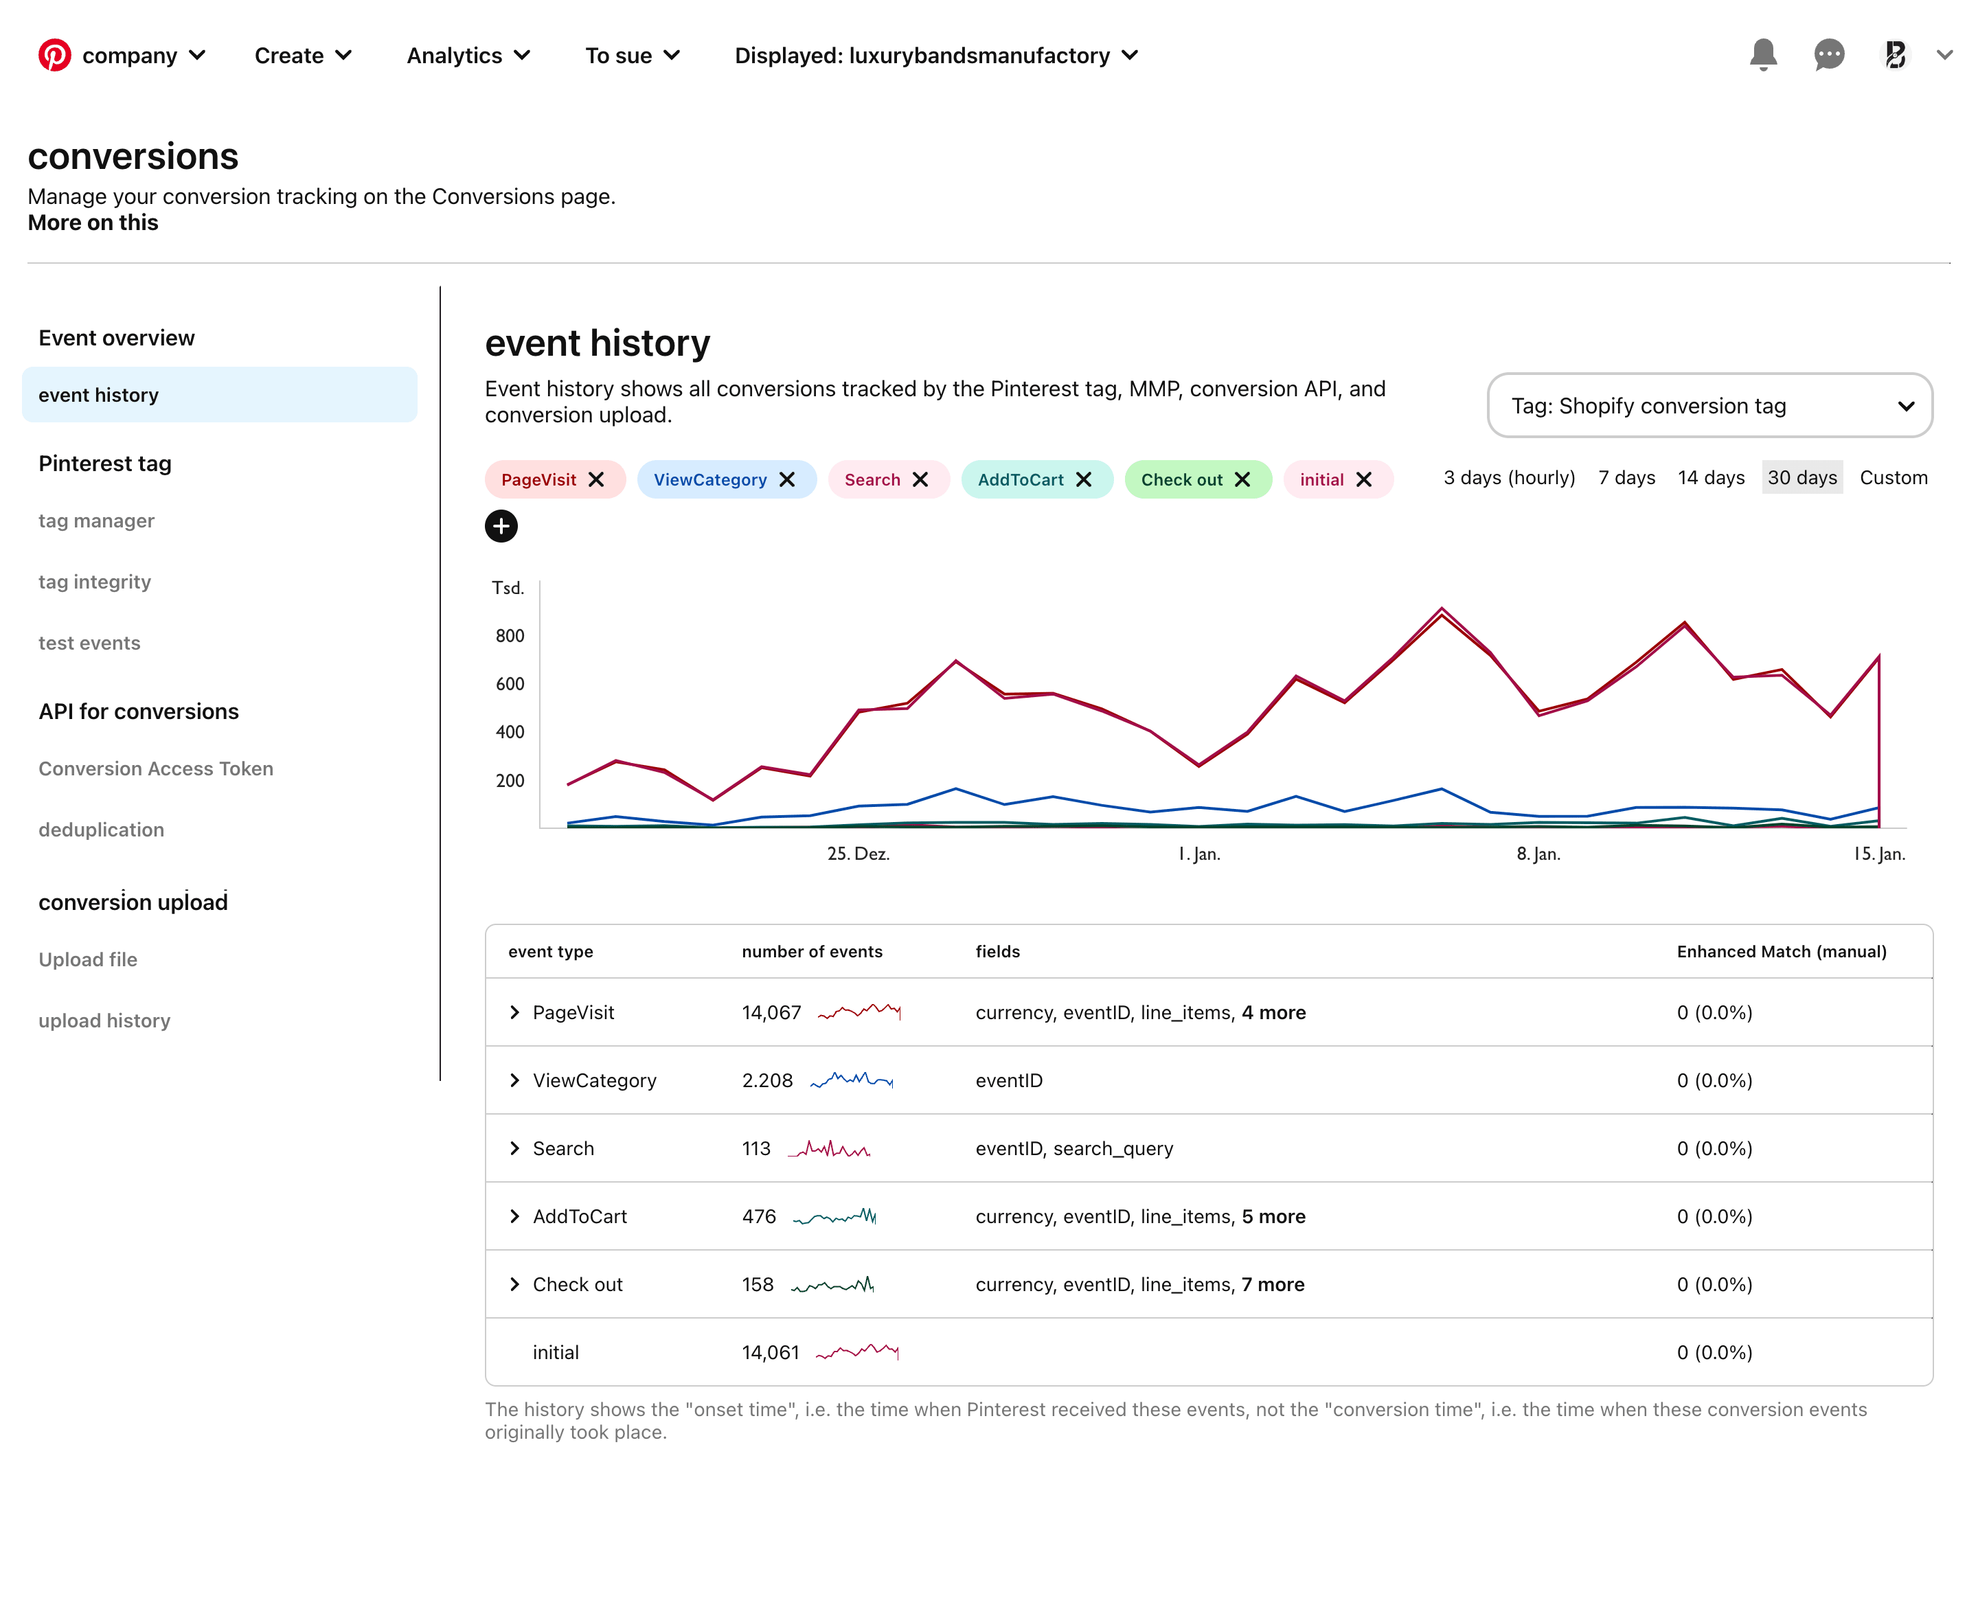
Task: Remove the ViewCategory filter chip
Action: [x=786, y=480]
